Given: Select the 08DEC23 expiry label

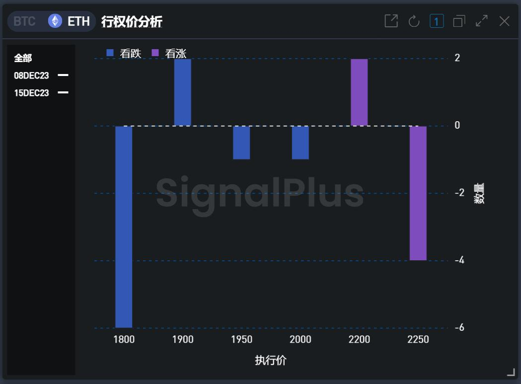Looking at the screenshot, I should (x=31, y=76).
